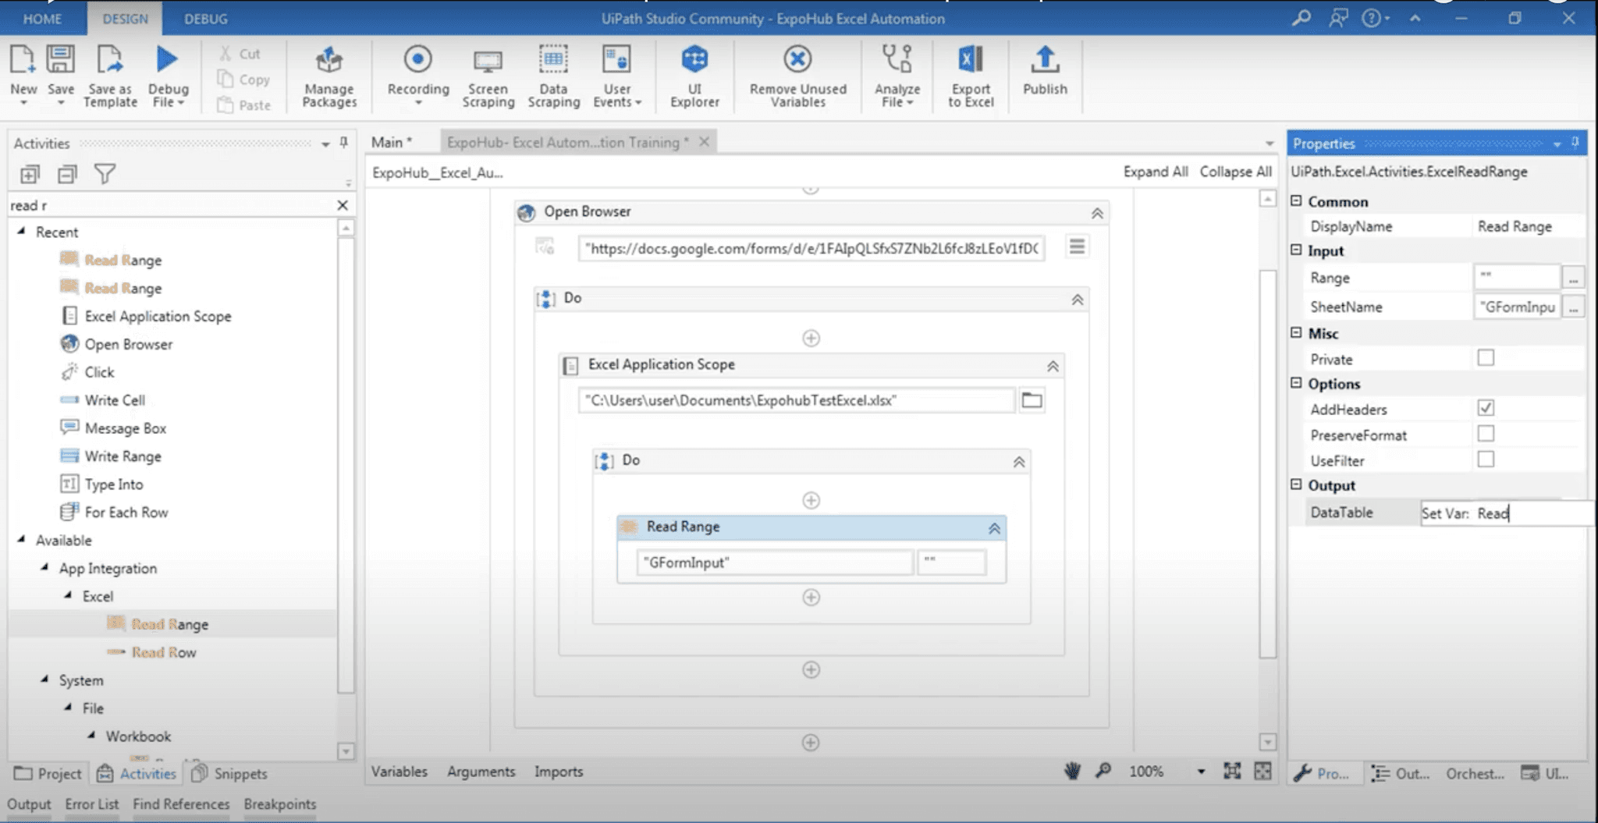
Task: Click the Collapse All link
Action: click(1235, 171)
